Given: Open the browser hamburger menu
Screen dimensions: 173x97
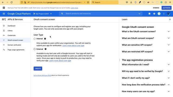Looking at the screenshot, I should pos(170,2).
